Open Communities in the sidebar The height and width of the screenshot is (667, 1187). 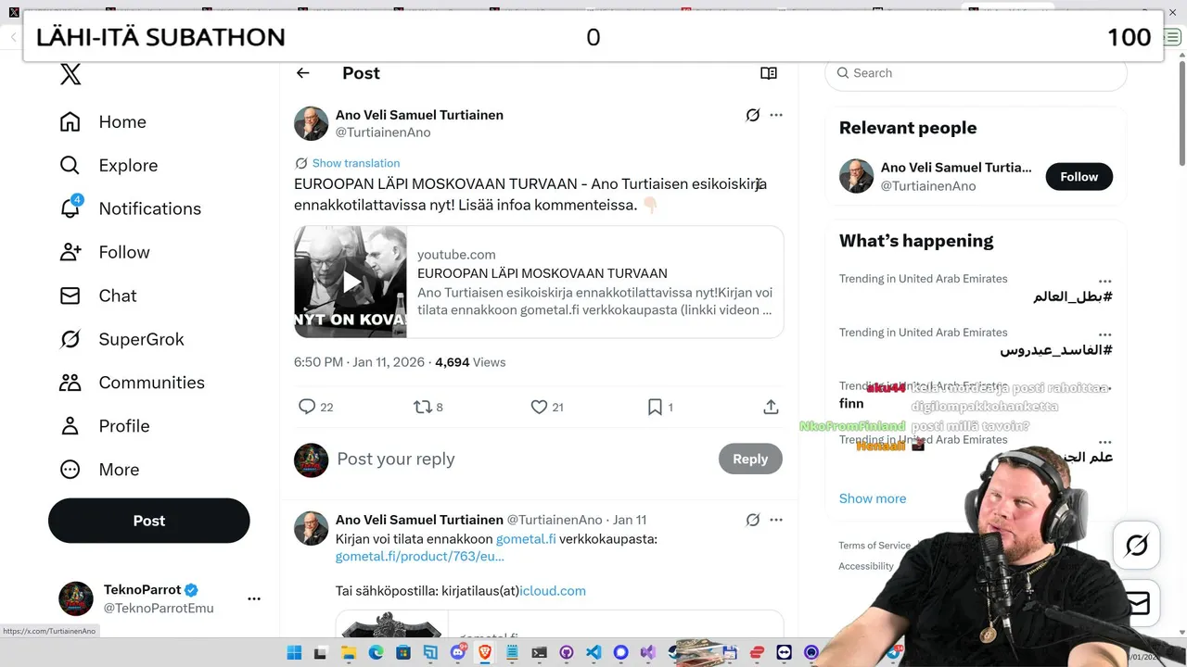[132, 383]
